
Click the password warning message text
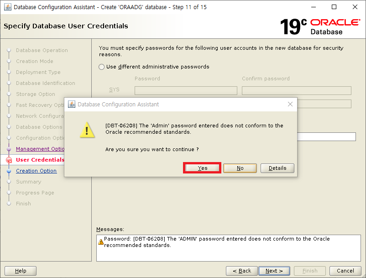pos(194,129)
